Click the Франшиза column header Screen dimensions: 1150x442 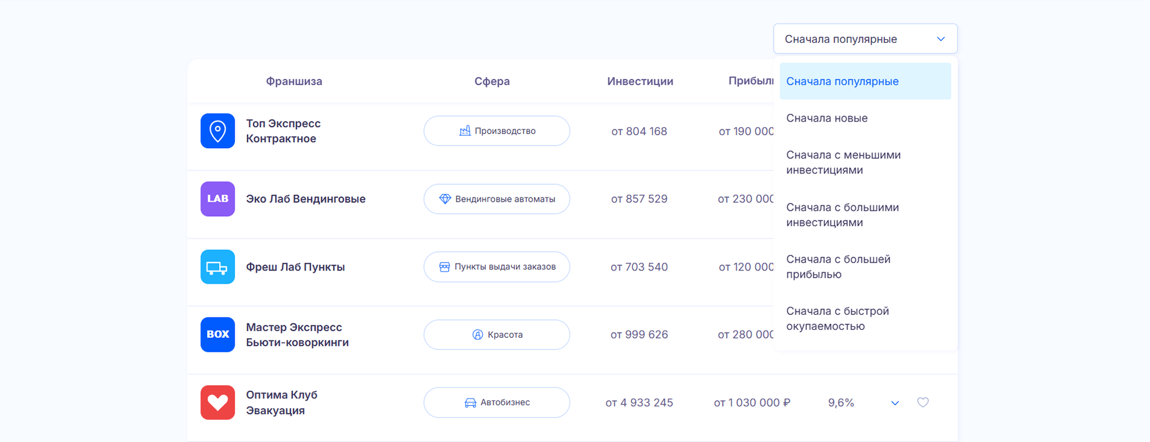point(294,81)
